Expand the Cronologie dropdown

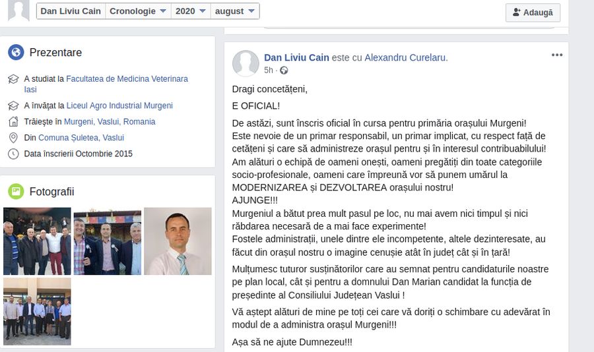pos(138,11)
